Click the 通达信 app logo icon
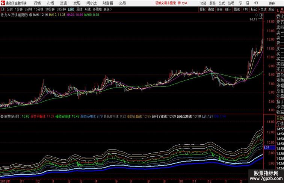Image resolution: width=284 pixels, height=183 pixels. (x=3, y=3)
